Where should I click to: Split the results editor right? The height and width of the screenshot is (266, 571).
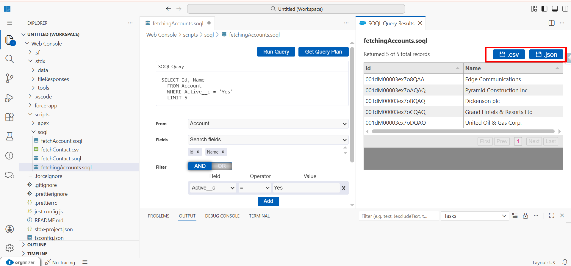(551, 23)
